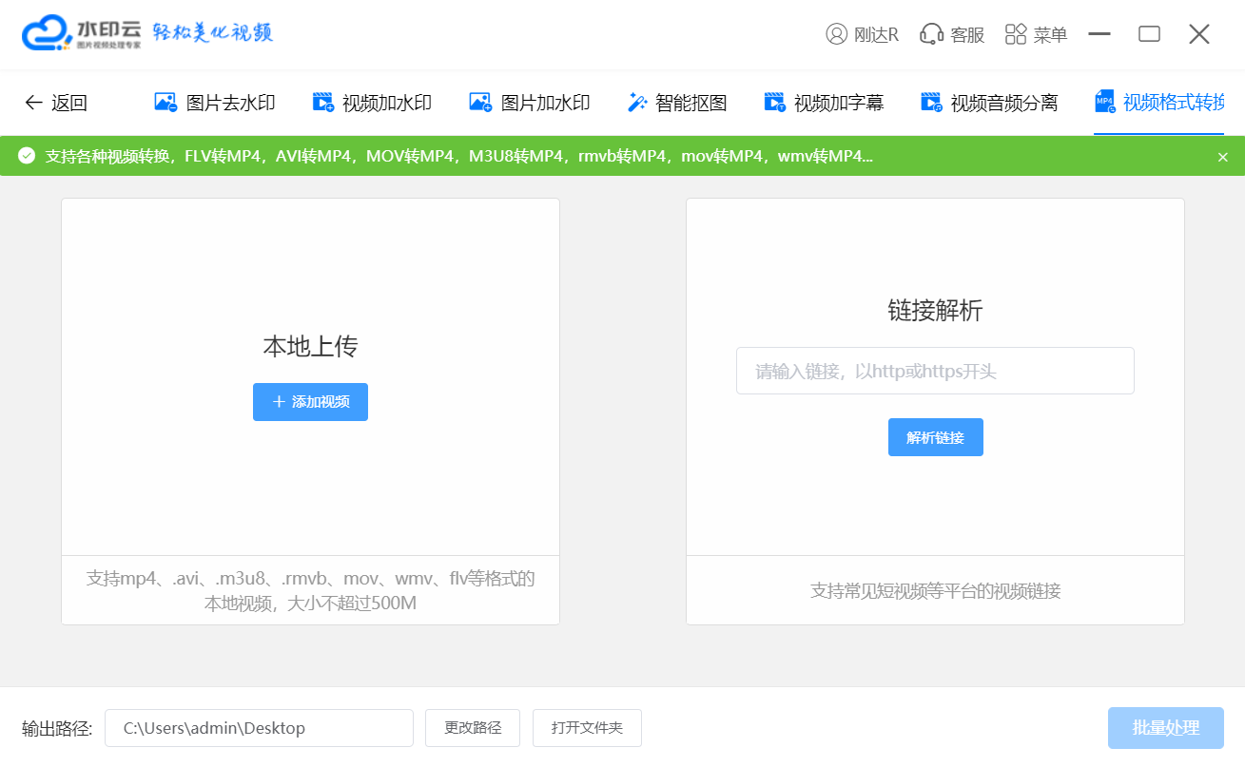
Task: Click the video link input field
Action: [x=935, y=371]
